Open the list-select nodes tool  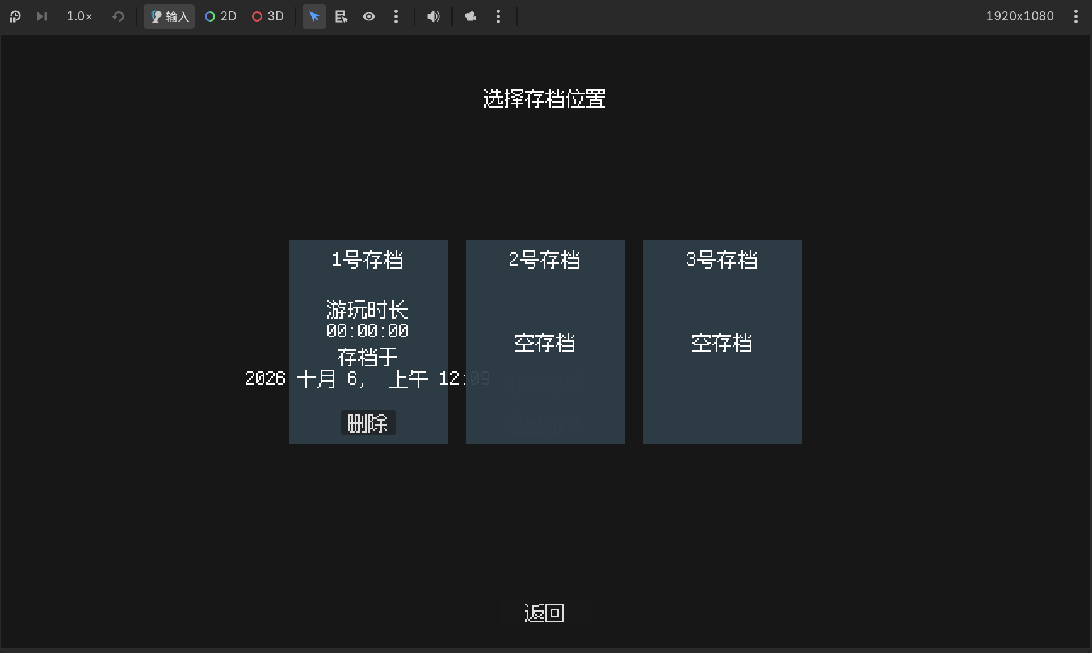pyautogui.click(x=342, y=16)
